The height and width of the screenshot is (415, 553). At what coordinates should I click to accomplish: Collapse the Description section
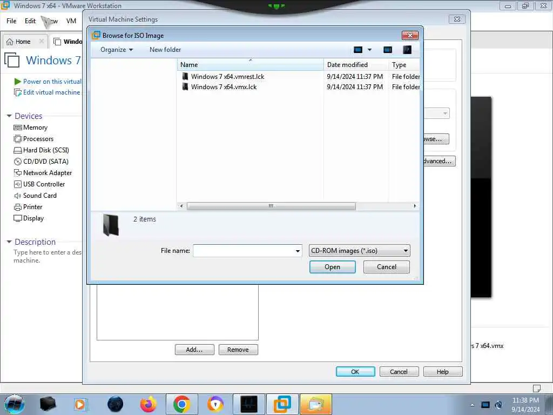[9, 242]
